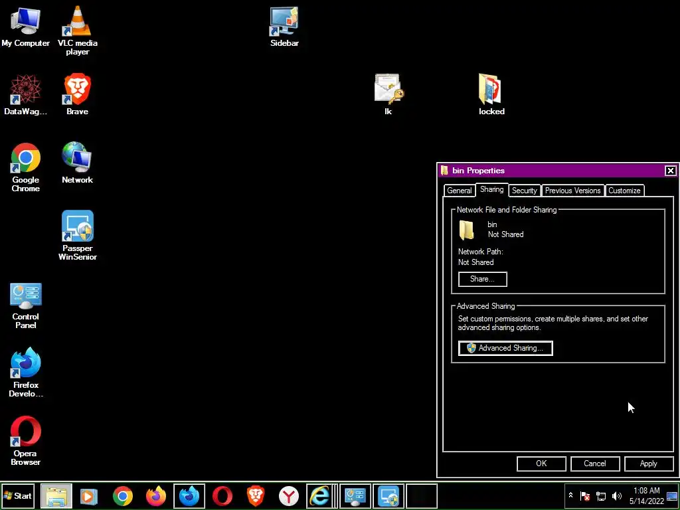The height and width of the screenshot is (510, 680).
Task: Select the Network desktop icon
Action: (77, 163)
